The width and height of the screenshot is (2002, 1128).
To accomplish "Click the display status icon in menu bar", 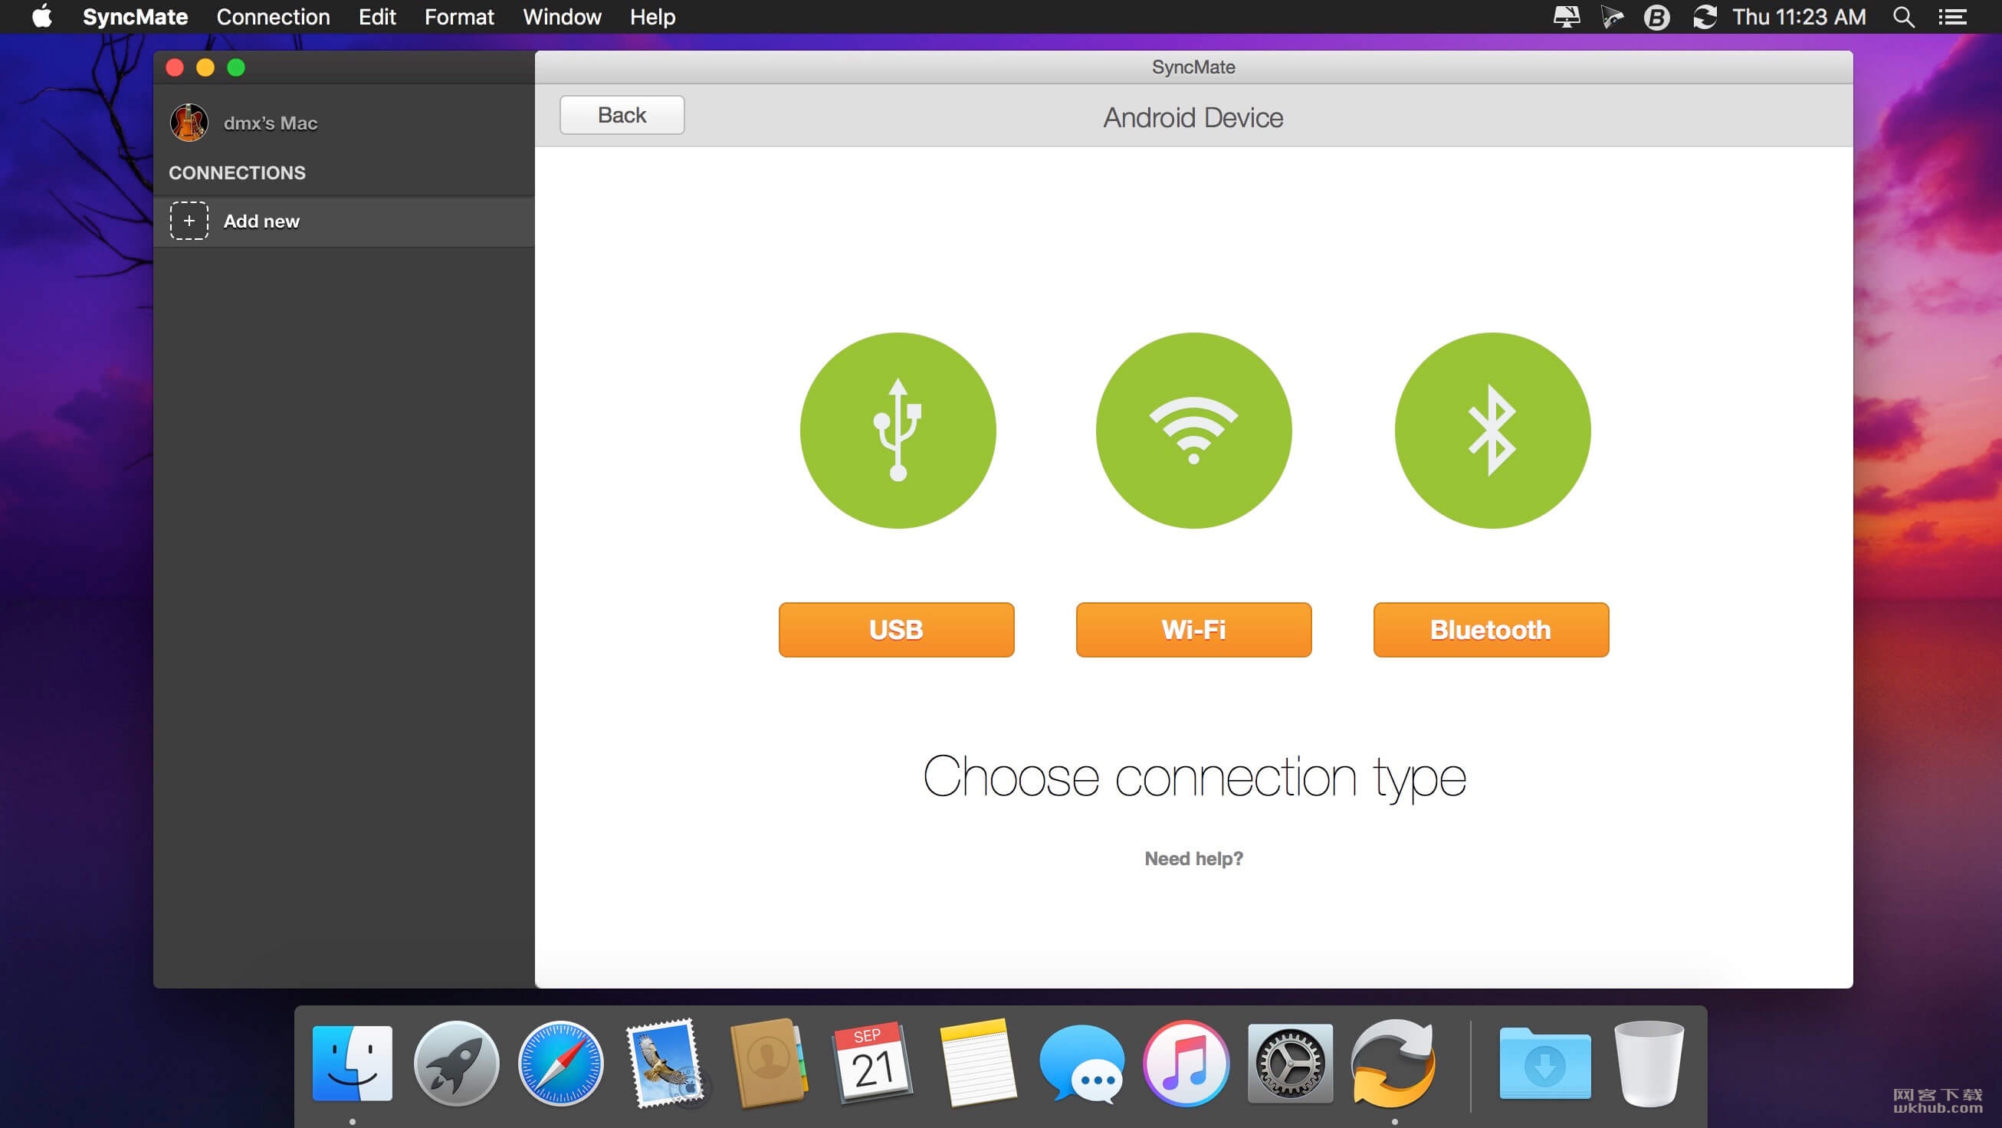I will pyautogui.click(x=1566, y=16).
